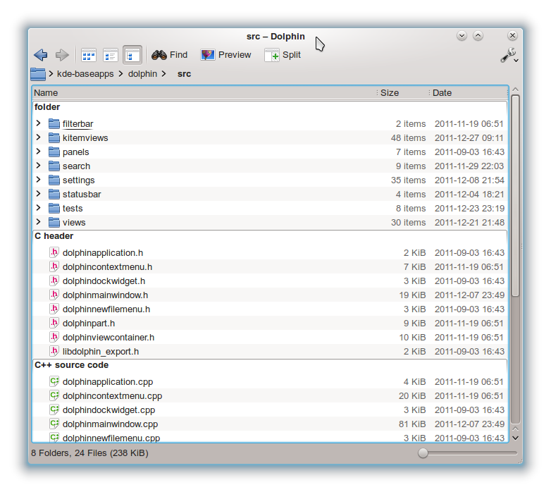Open Find with binoculars icon

(169, 55)
